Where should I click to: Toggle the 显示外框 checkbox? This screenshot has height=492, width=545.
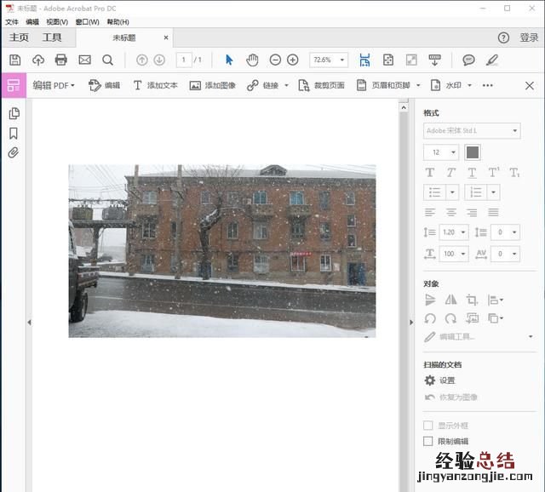[x=428, y=425]
